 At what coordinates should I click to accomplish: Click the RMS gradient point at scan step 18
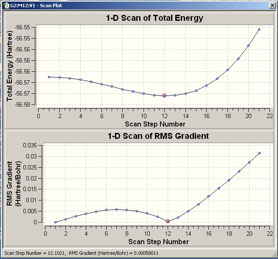[x=229, y=180]
